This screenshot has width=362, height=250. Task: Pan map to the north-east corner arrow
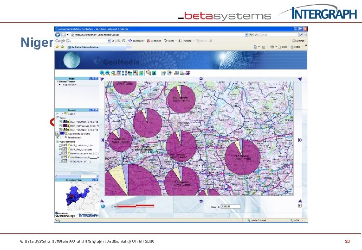click(x=300, y=79)
